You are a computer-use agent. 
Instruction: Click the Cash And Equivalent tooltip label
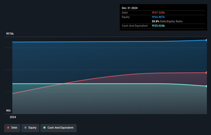[135, 26]
